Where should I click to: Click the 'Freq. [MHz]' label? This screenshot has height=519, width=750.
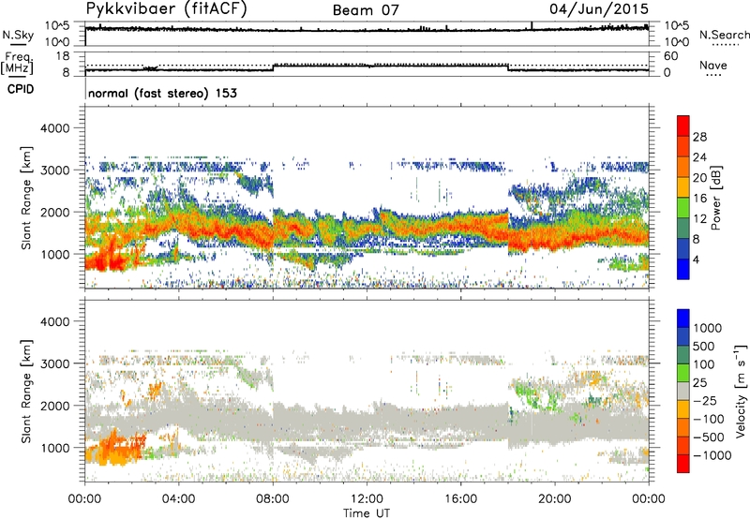point(18,64)
